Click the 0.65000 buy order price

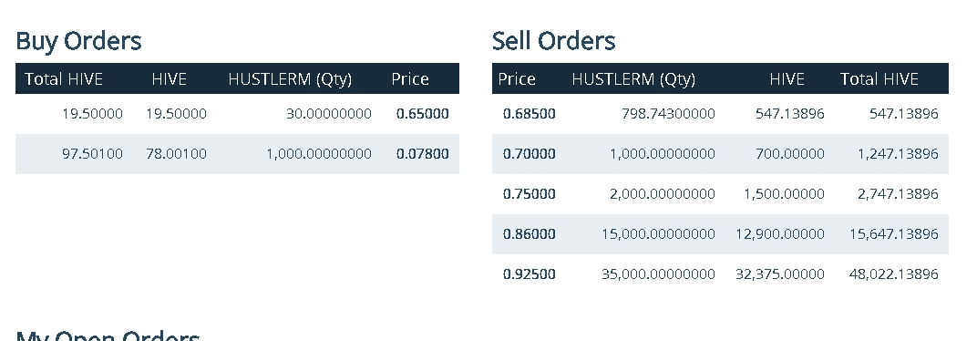pyautogui.click(x=423, y=113)
